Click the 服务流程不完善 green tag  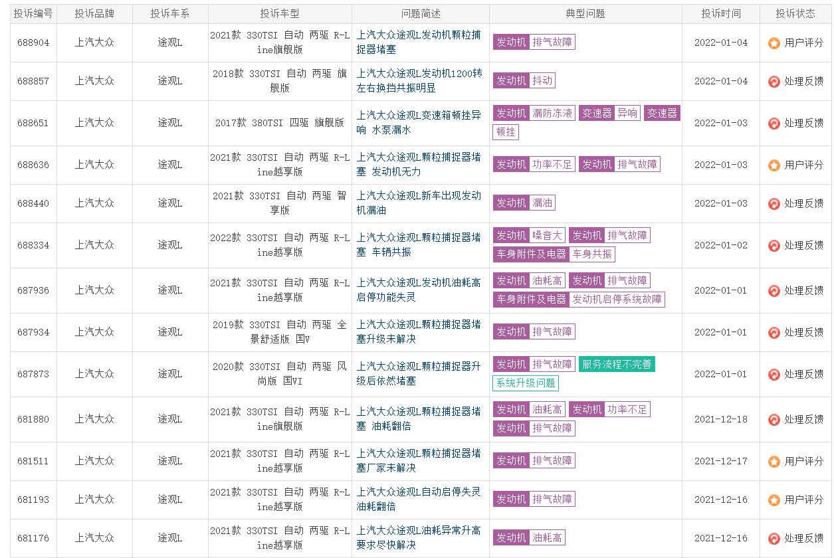tap(617, 364)
